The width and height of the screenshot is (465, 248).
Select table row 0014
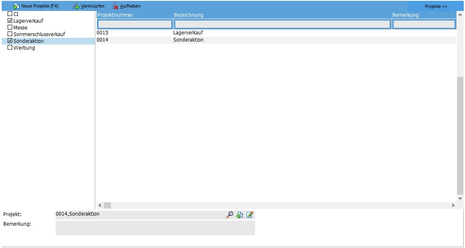[x=277, y=40]
